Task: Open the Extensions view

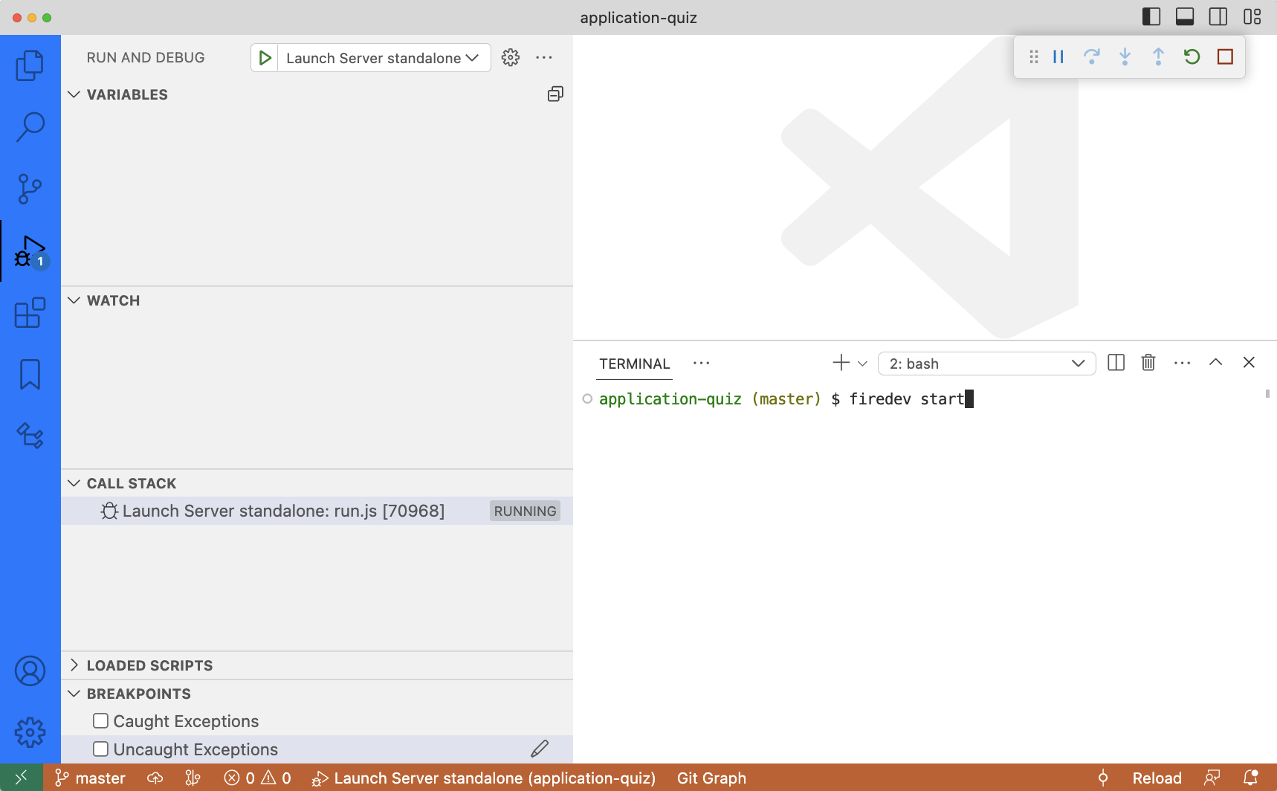Action: pos(30,313)
